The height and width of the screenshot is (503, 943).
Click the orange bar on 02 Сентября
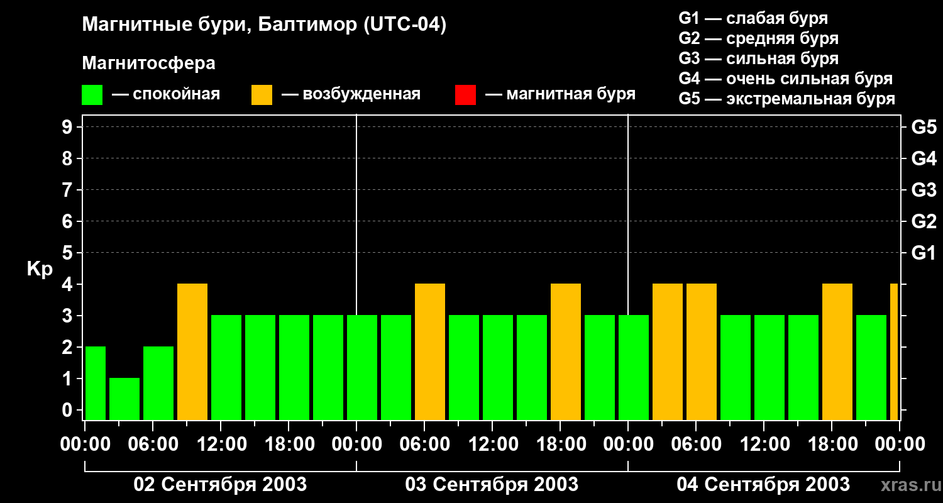click(x=192, y=351)
